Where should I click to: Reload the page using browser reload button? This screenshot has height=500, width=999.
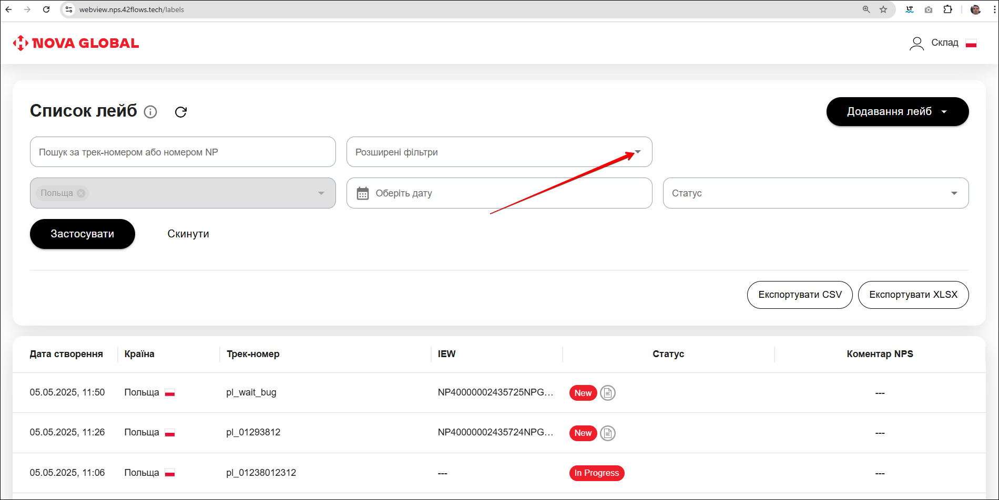[46, 9]
